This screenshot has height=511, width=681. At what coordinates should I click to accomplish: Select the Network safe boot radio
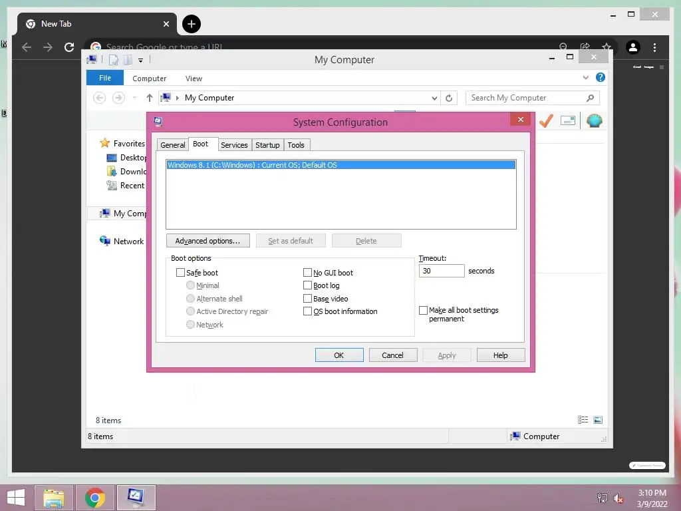(190, 325)
